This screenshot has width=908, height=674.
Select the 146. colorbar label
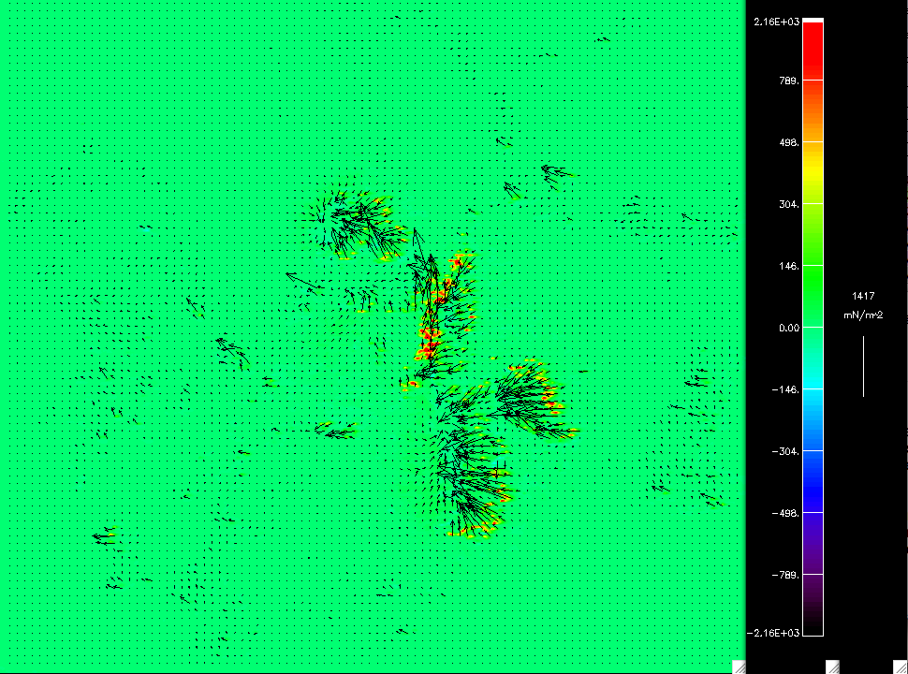tap(789, 267)
